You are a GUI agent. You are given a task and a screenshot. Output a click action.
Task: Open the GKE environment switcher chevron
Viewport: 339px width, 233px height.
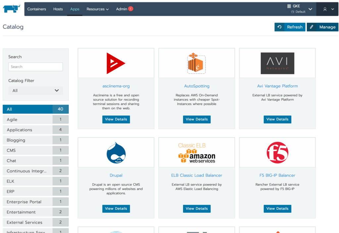[310, 9]
